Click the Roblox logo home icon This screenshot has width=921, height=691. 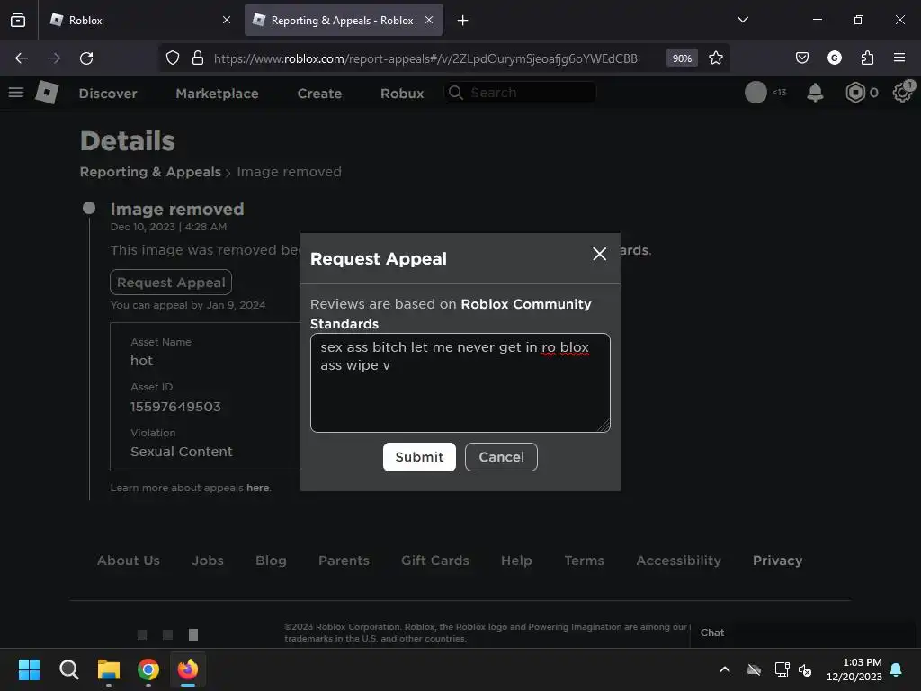pyautogui.click(x=47, y=93)
